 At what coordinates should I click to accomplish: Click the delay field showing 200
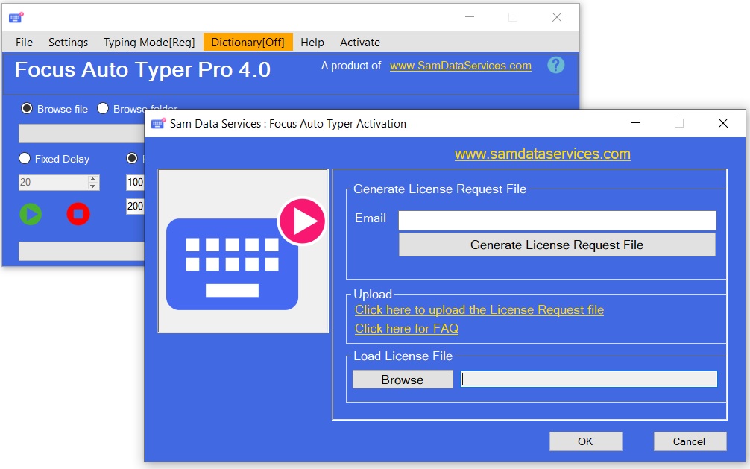(136, 207)
